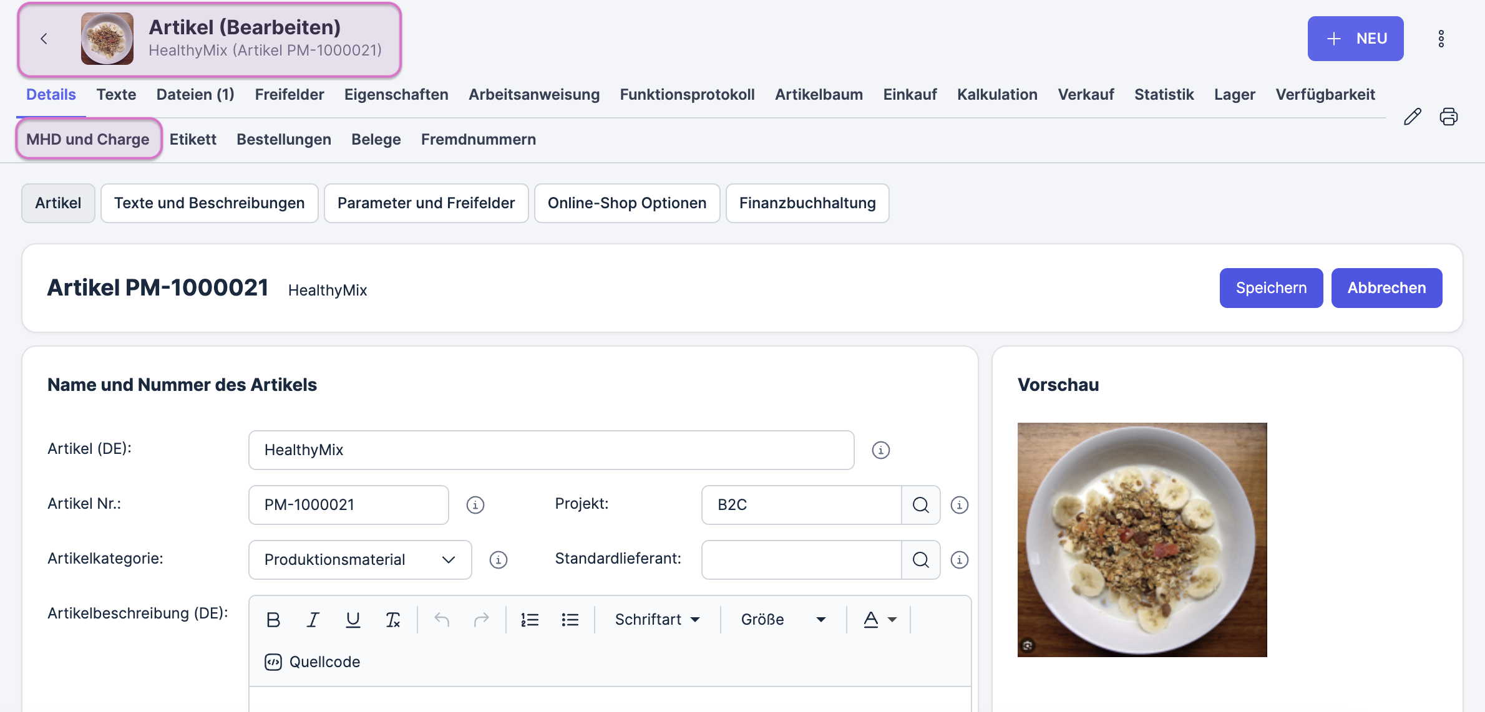Viewport: 1485px width, 712px height.
Task: Click the Projekt search magnifier icon
Action: 921,505
